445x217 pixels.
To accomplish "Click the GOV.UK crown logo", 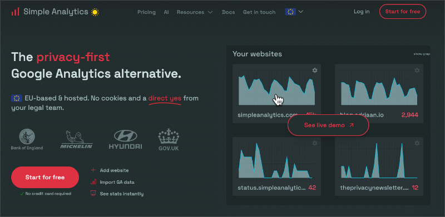I will [169, 139].
